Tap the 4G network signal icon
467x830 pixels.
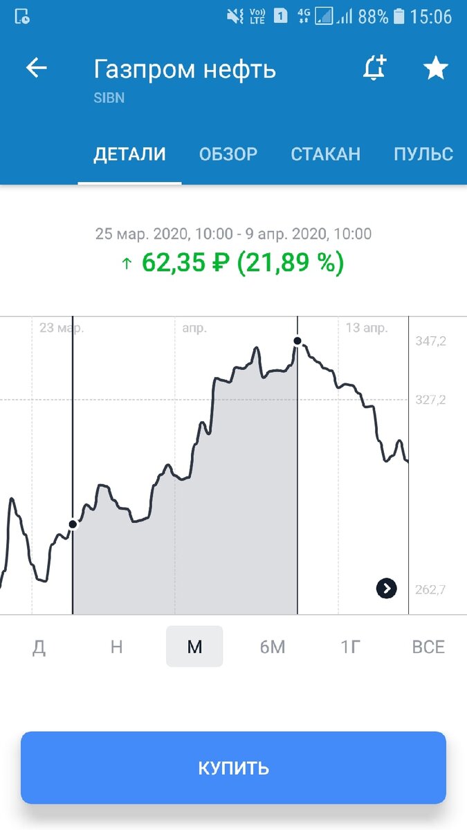(304, 15)
